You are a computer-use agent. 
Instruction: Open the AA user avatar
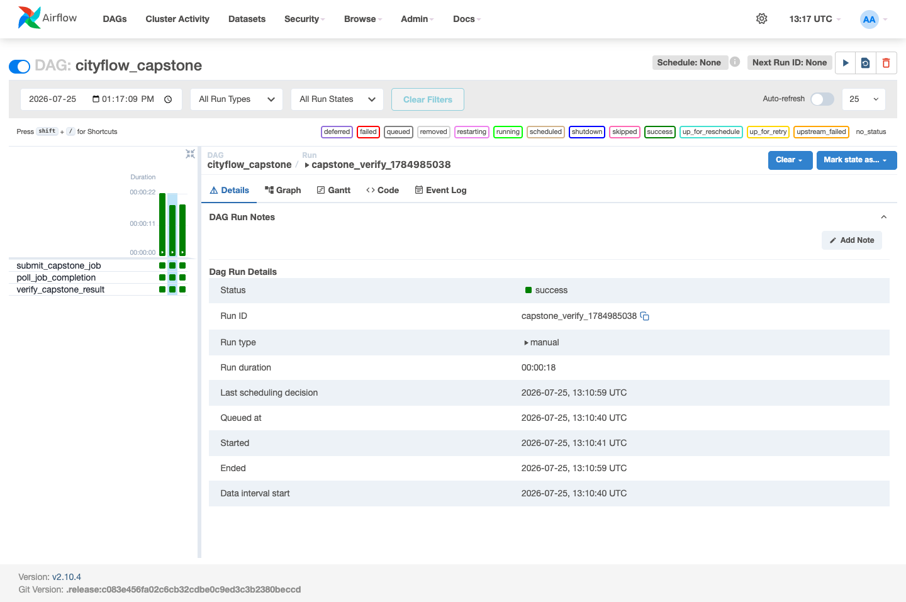click(869, 19)
